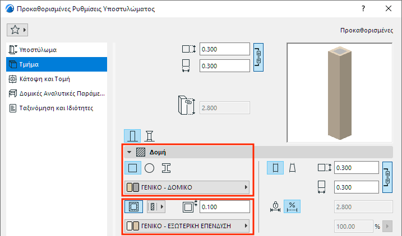Click the disabled segment length field 2.800
The width and height of the screenshot is (402, 236).
point(363,206)
